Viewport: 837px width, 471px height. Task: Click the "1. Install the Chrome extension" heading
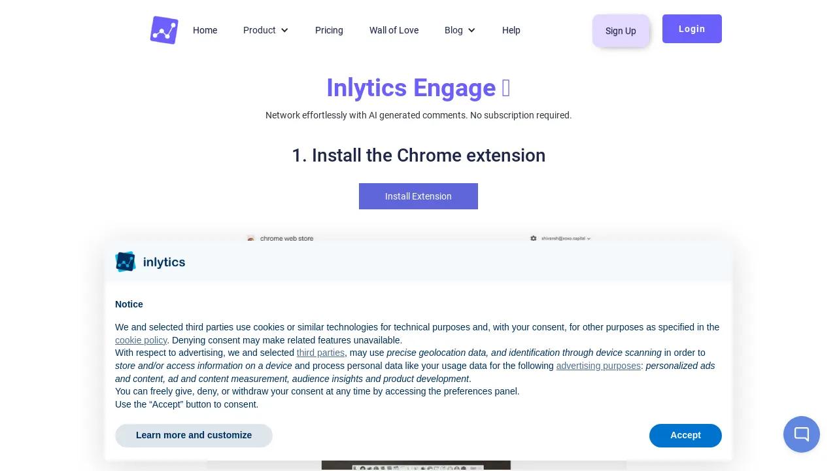click(418, 156)
